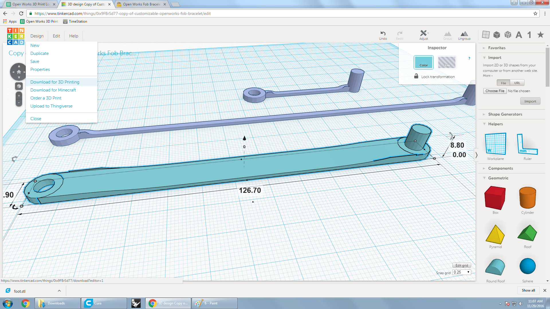Click the Import button
Screen dimensions: 550x309
point(530,101)
